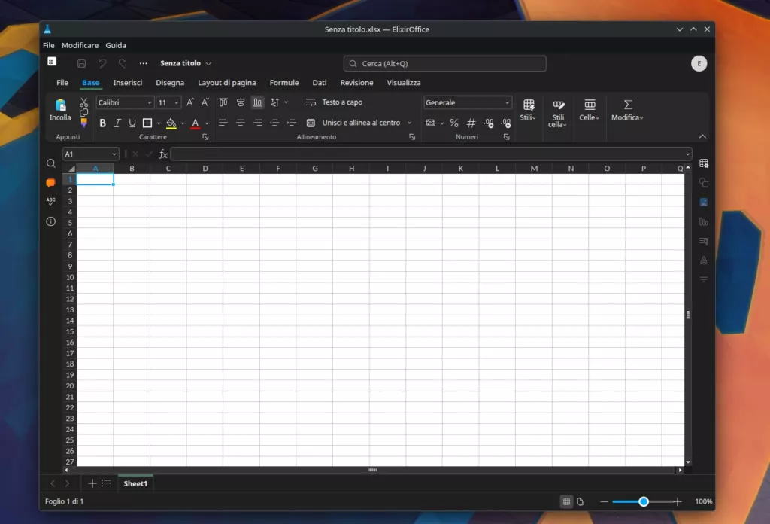Copy selection with the copy icon

[x=84, y=113]
